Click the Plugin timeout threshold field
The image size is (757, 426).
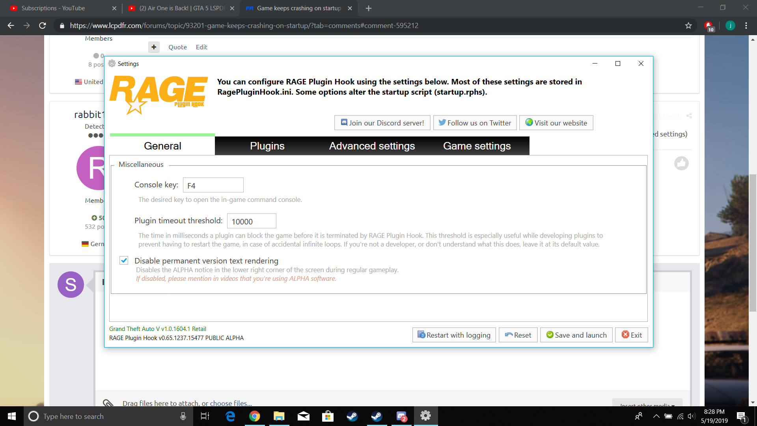pos(251,221)
